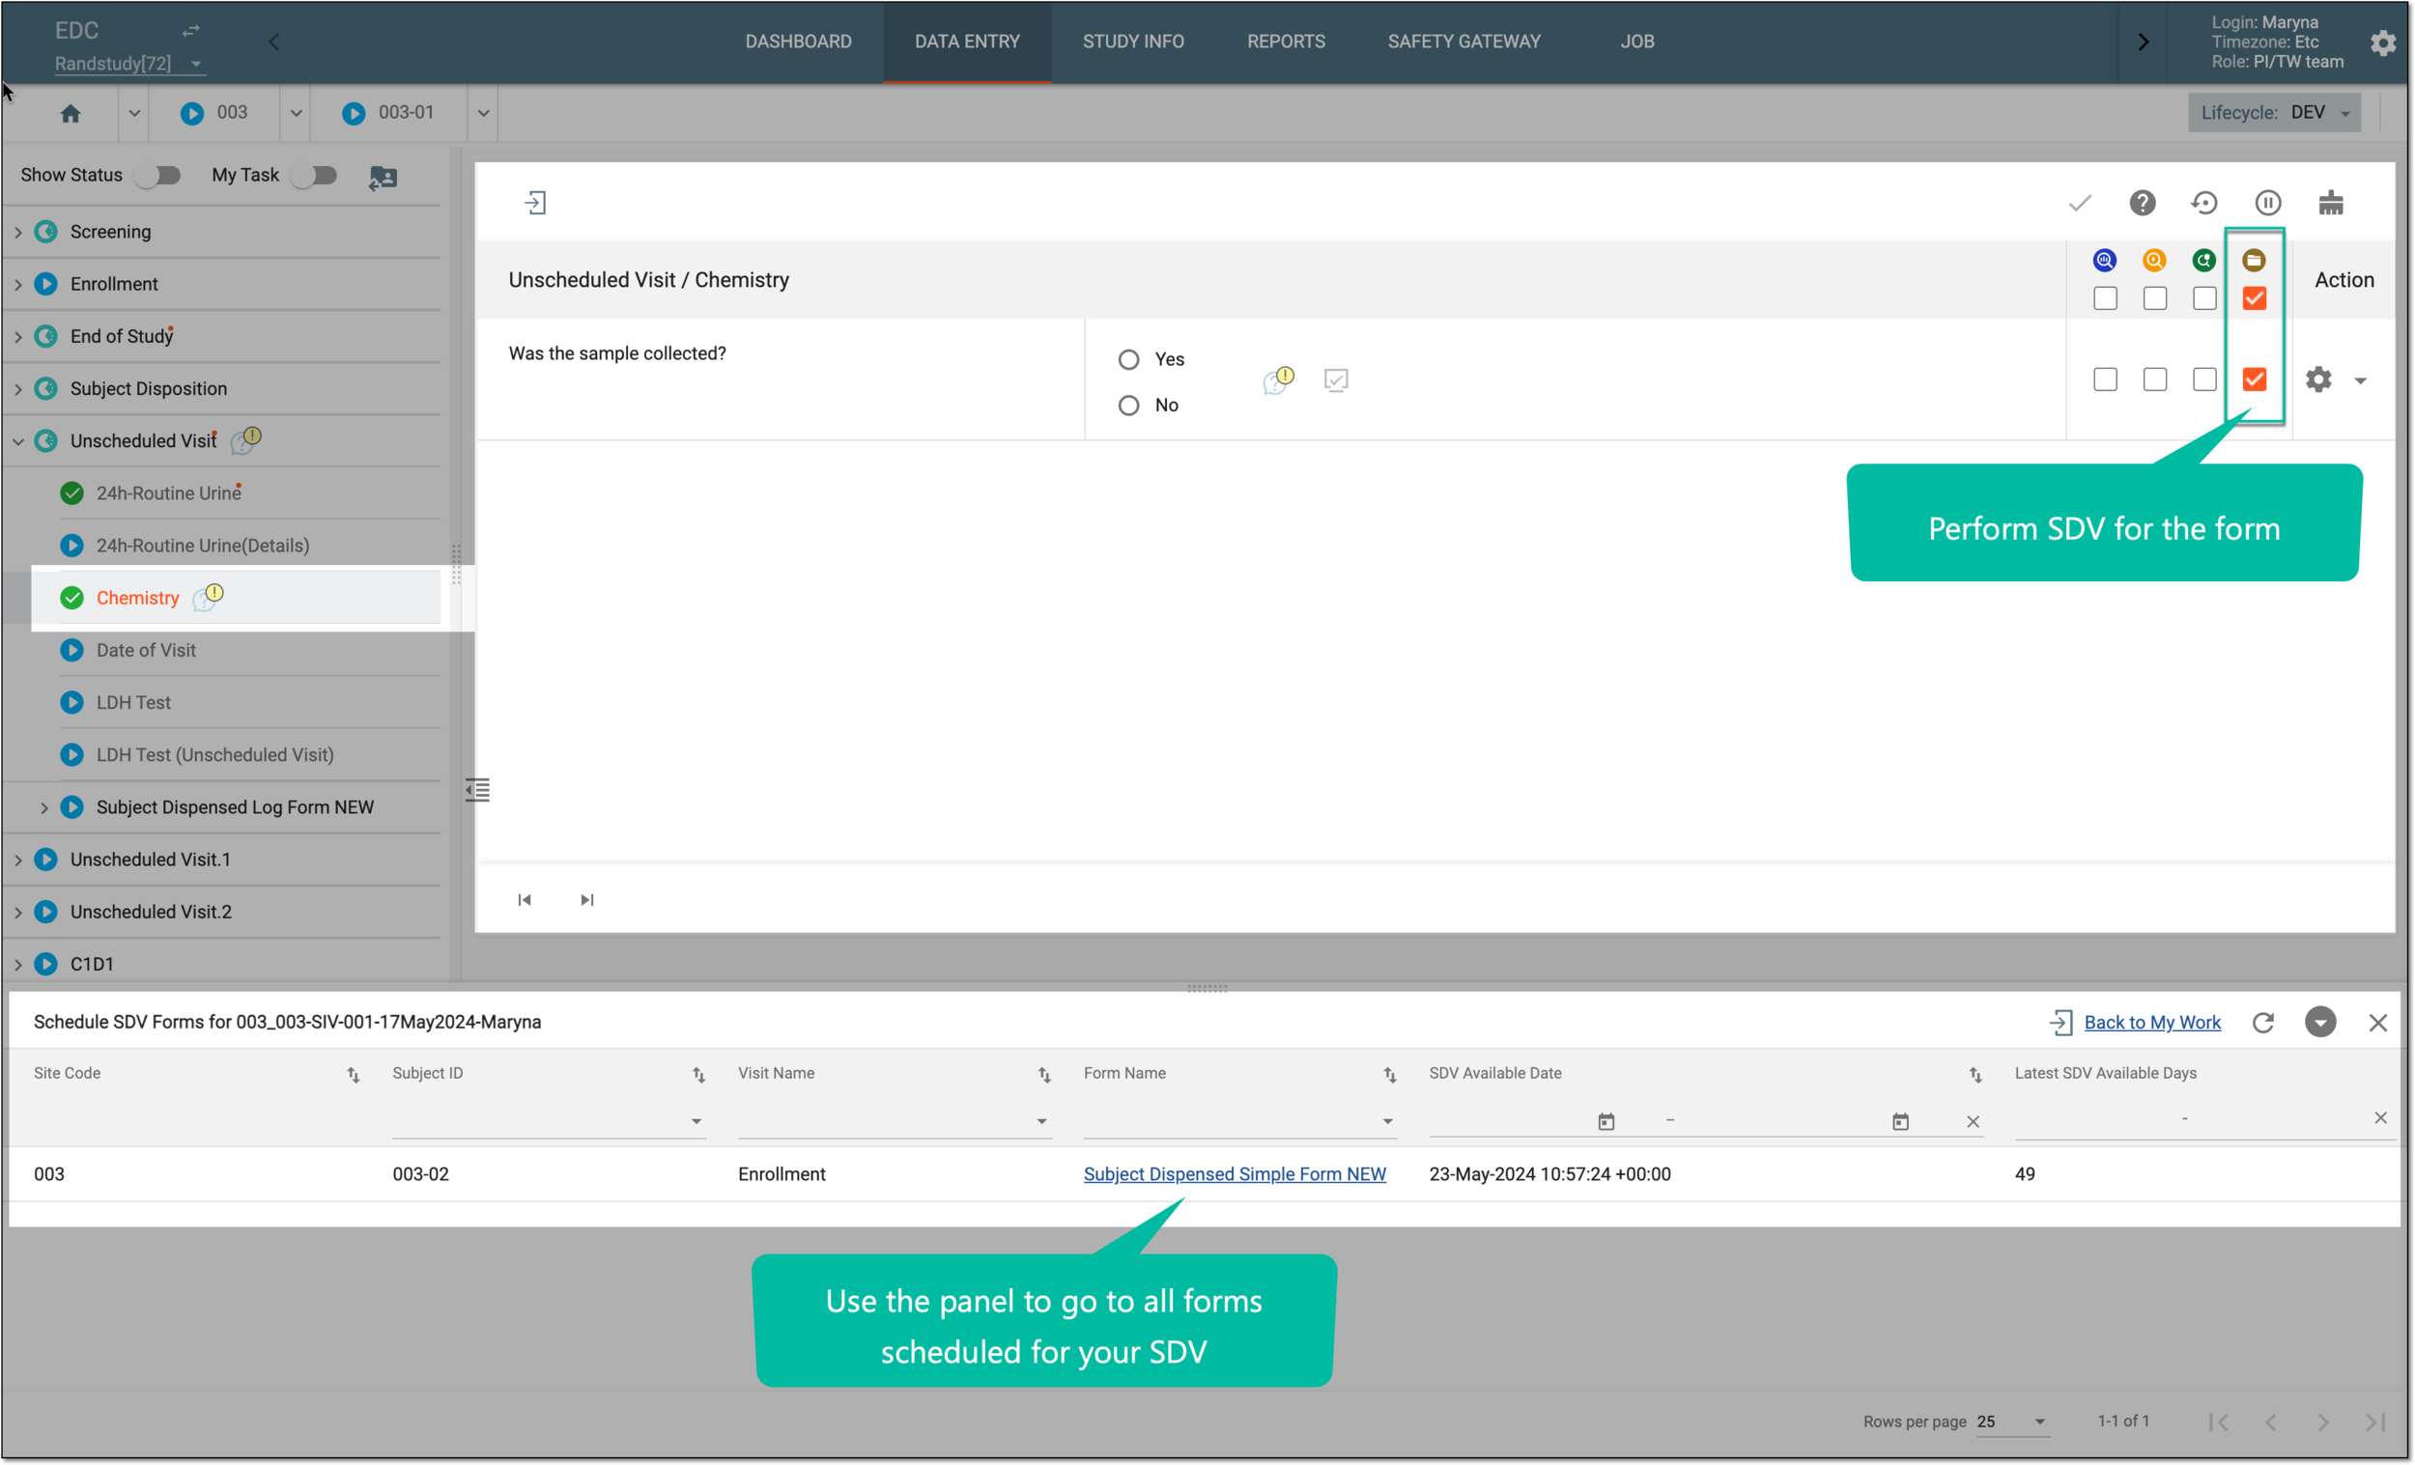Screen dimensions: 2415x1465
Task: Expand Subject Dispensed Log Form NEW
Action: (x=44, y=807)
